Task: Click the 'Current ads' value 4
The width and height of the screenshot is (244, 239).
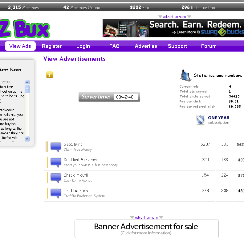Action: click(230, 86)
